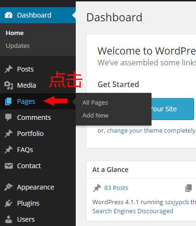
Task: Click the Posts pushpin icon
Action: pos(9,69)
